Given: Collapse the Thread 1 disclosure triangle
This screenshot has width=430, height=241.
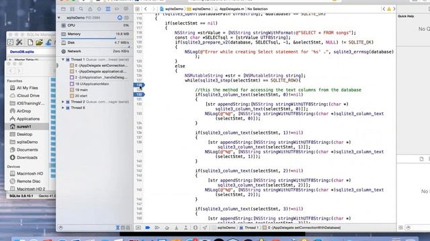Looking at the screenshot, I should 62,60.
